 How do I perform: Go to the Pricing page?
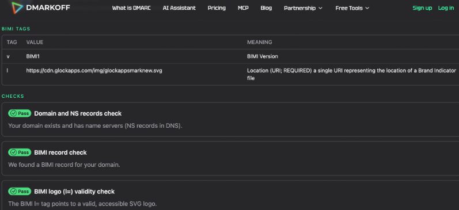[217, 8]
